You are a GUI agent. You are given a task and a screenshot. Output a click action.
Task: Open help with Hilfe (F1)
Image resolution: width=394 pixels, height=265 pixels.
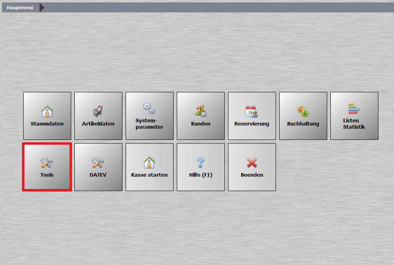coord(200,167)
